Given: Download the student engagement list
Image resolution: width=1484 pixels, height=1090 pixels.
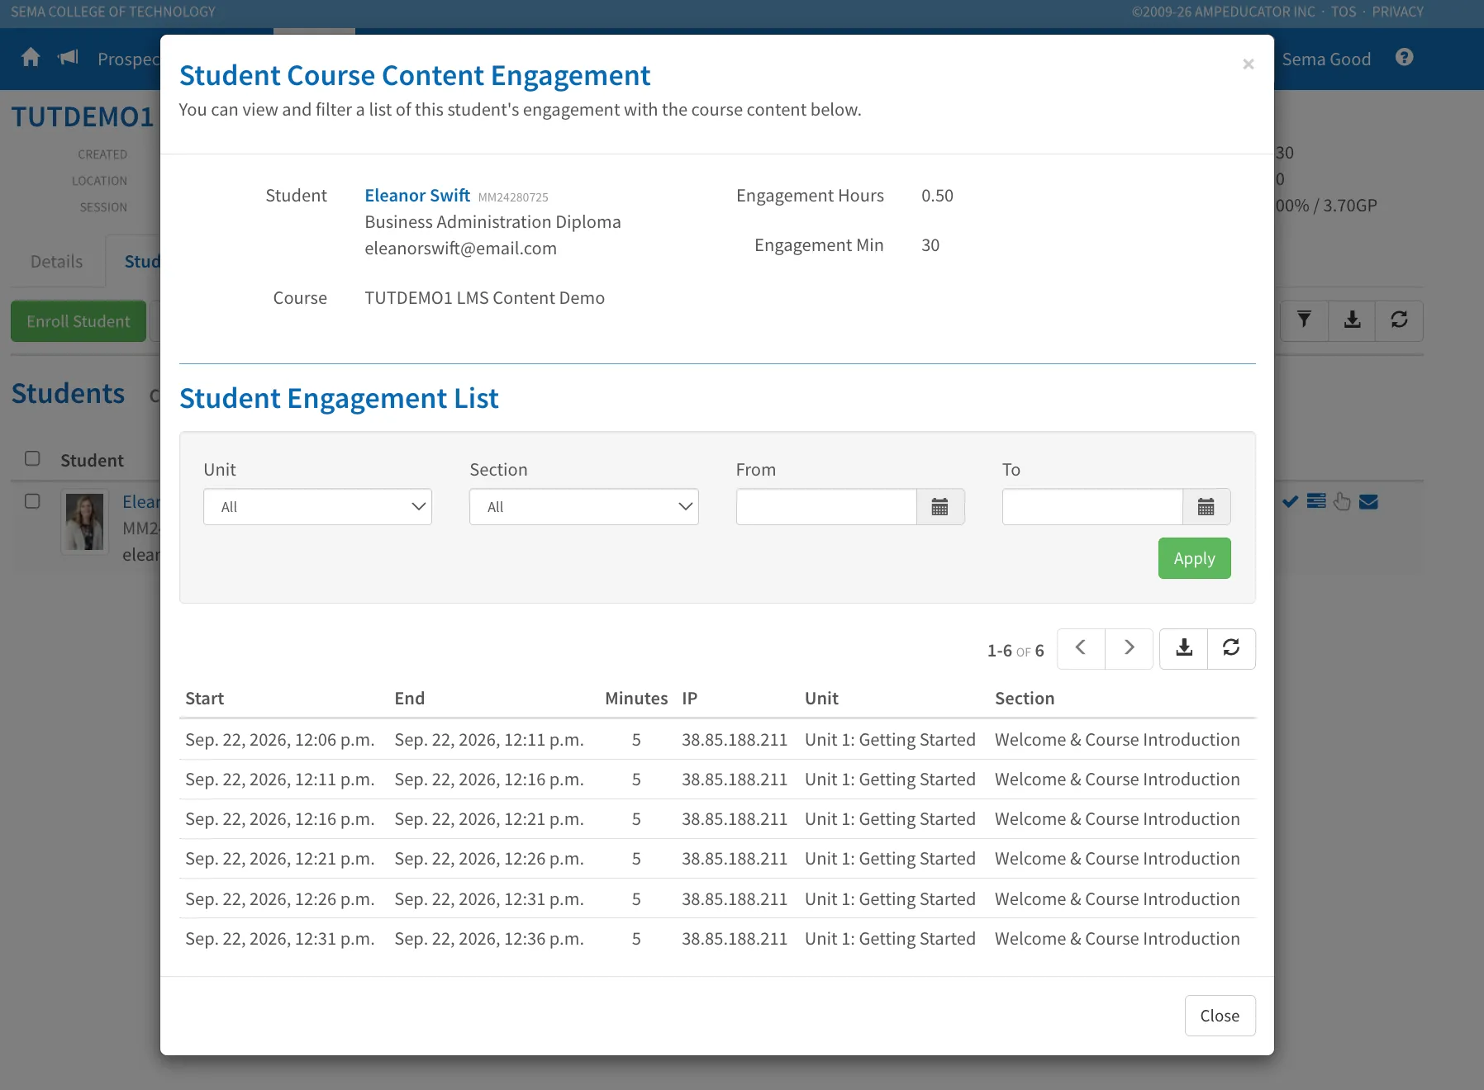Looking at the screenshot, I should [x=1184, y=648].
